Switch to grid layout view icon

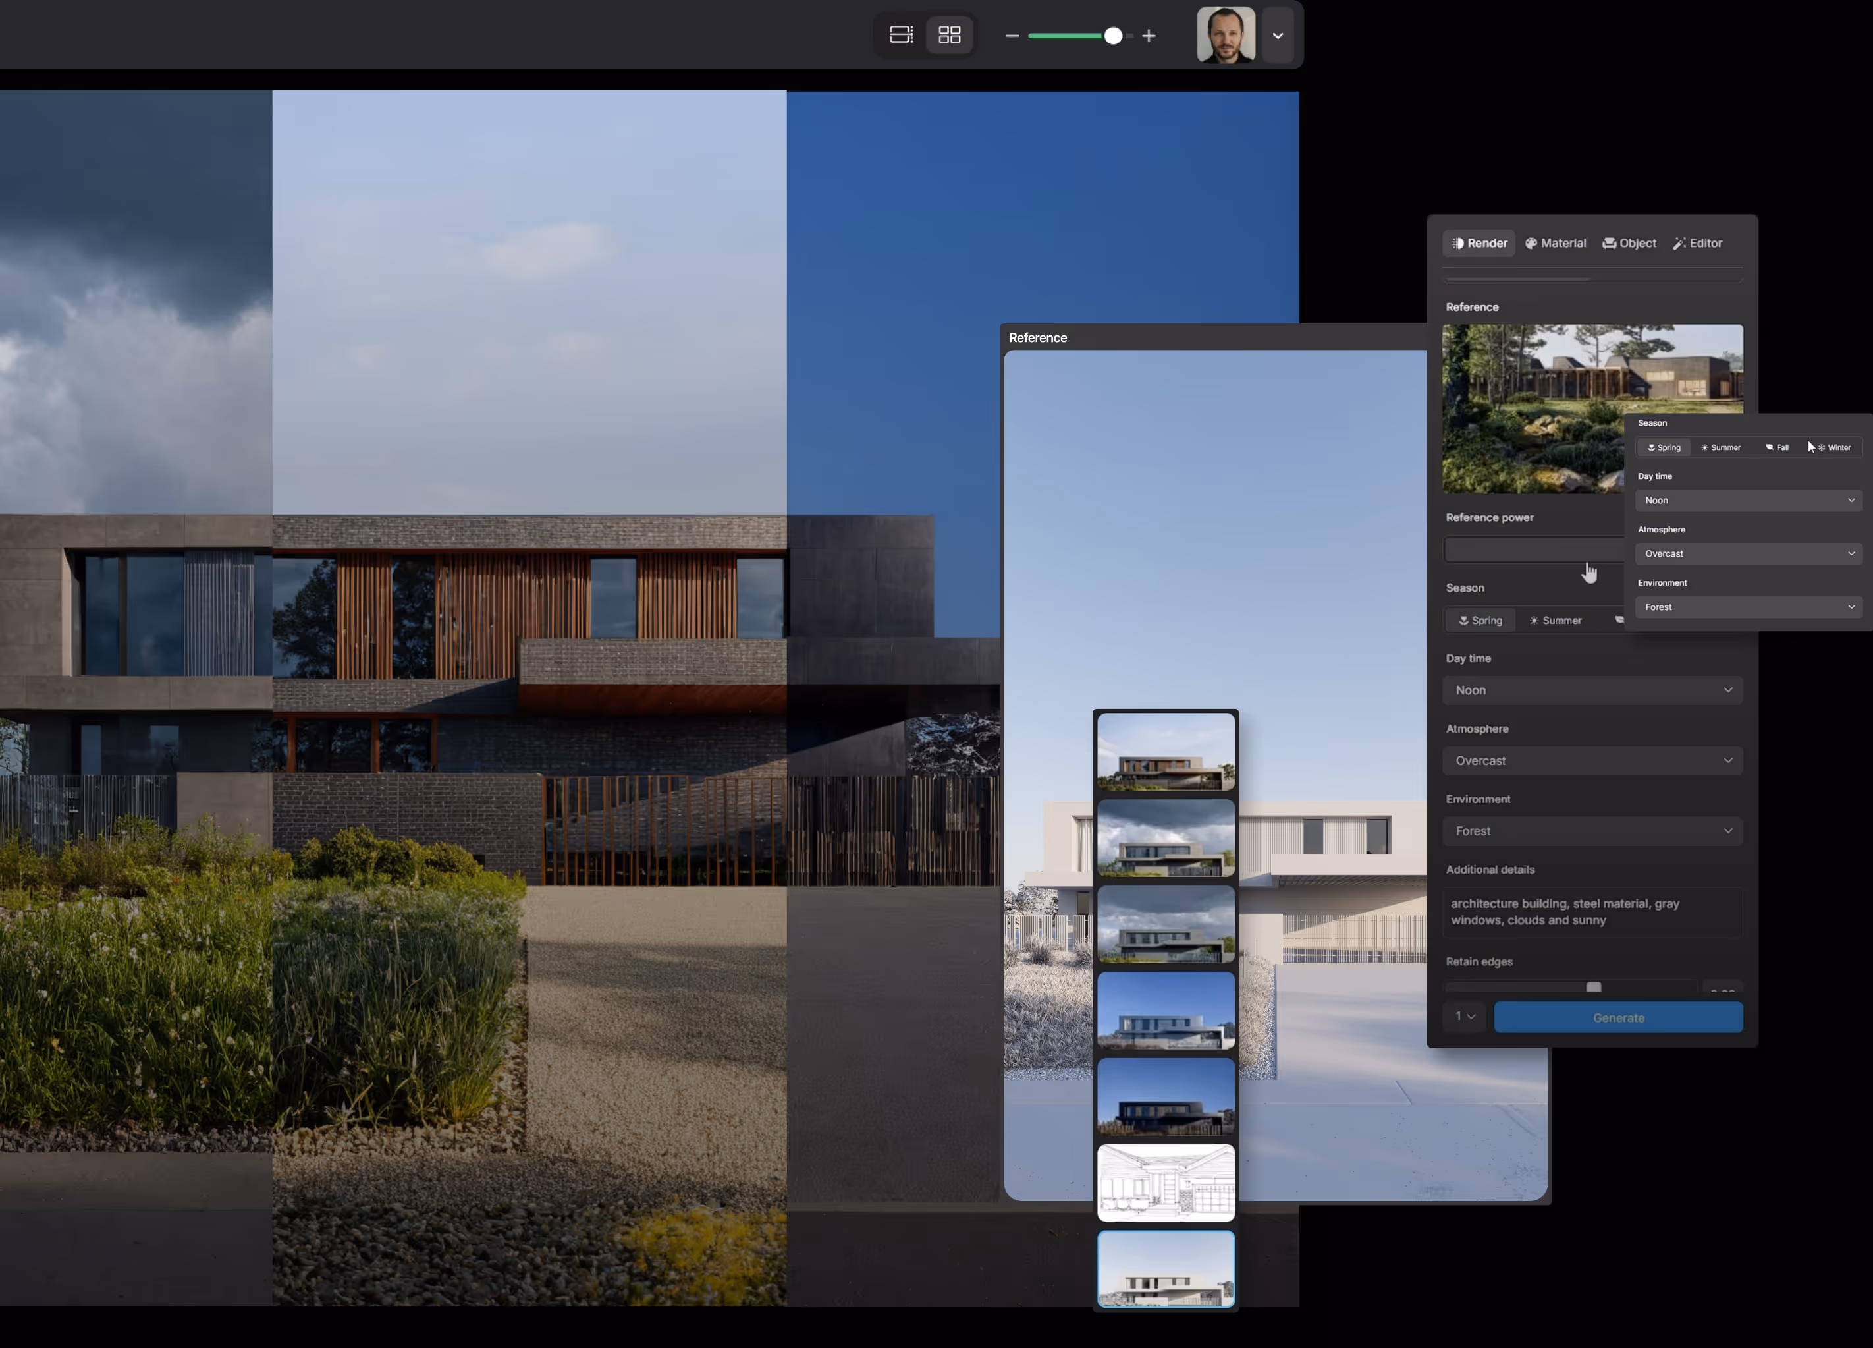pyautogui.click(x=950, y=35)
